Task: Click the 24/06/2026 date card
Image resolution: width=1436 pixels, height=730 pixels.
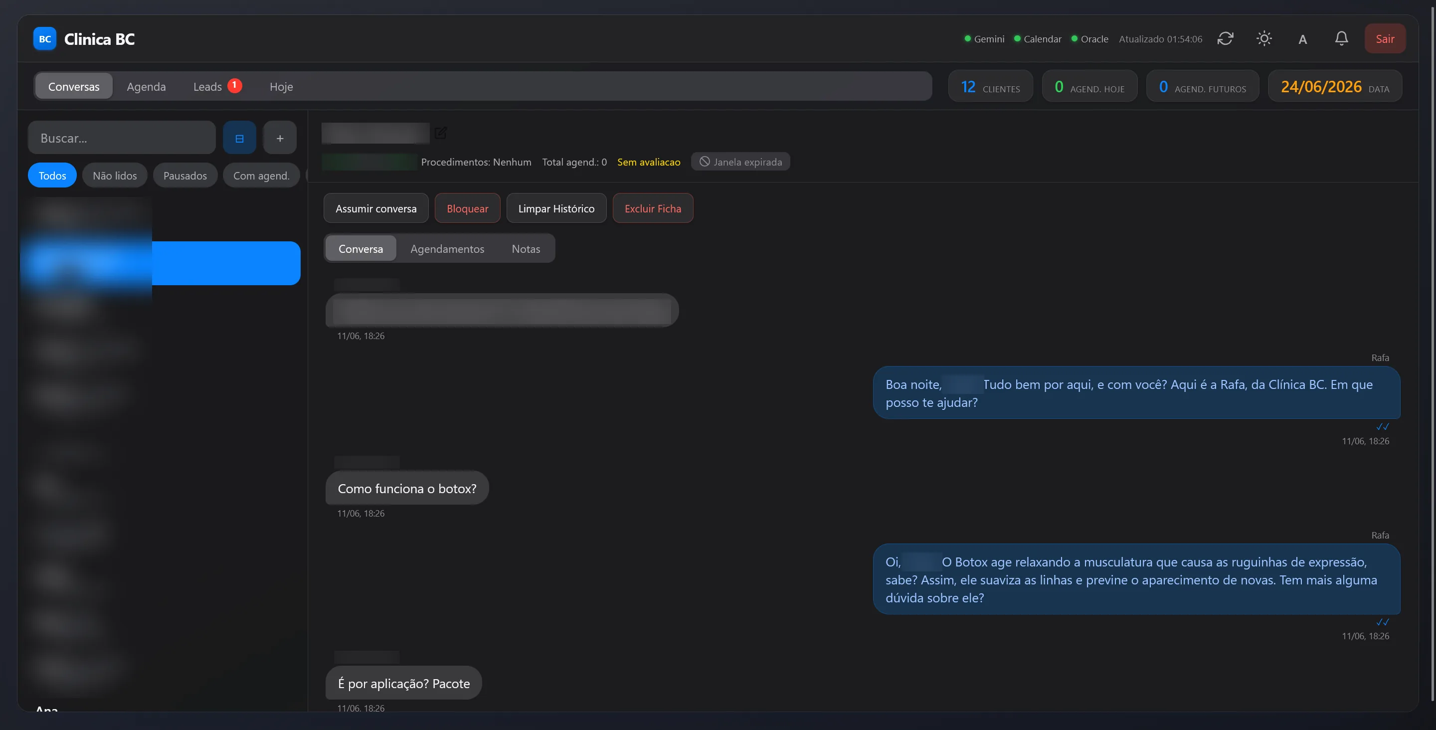Action: coord(1335,86)
